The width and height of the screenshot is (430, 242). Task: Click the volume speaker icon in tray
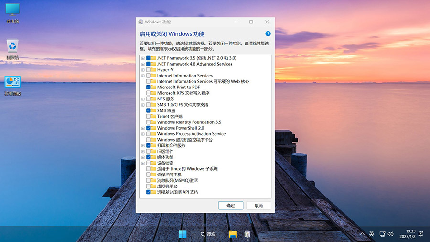pos(390,234)
